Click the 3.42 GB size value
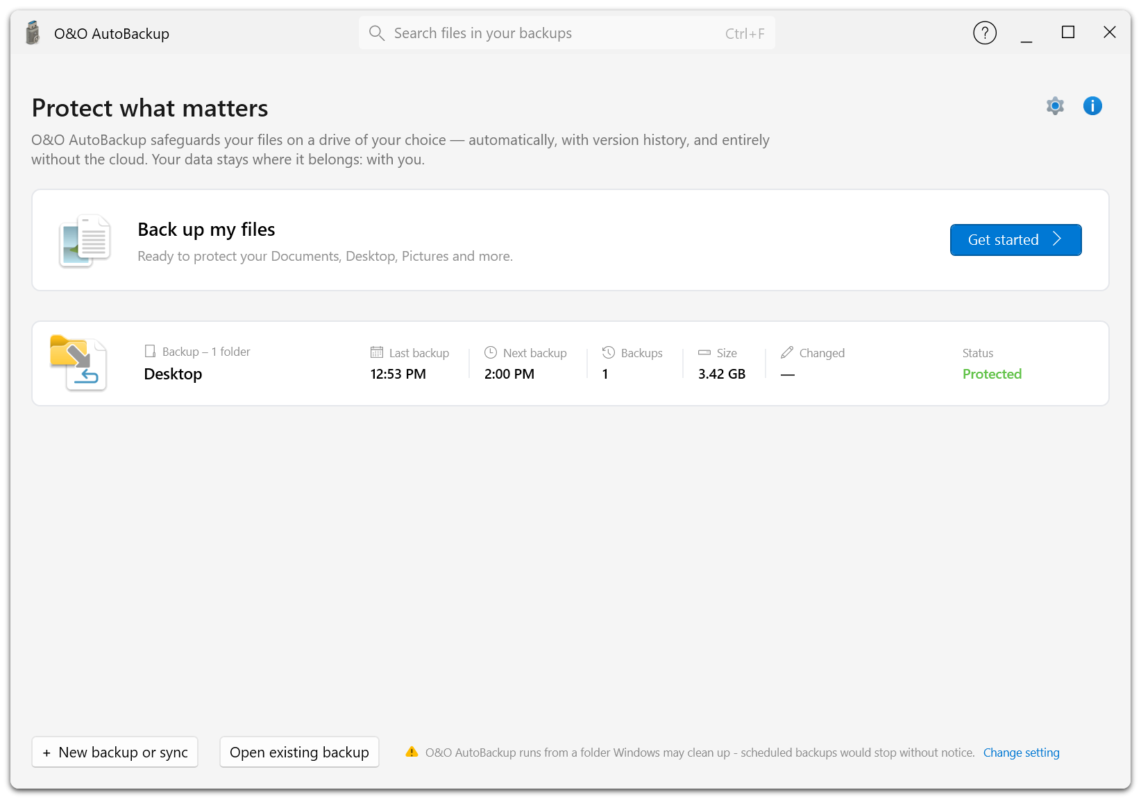Image resolution: width=1141 pixels, height=799 pixels. point(722,374)
